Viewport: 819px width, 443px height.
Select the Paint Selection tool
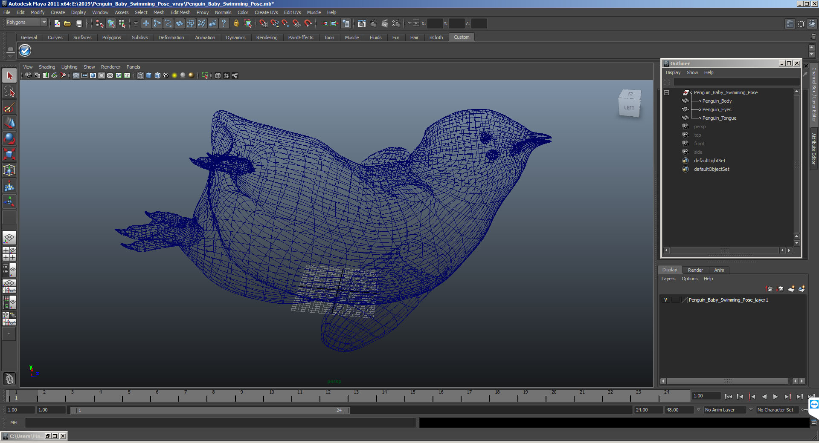pos(9,107)
